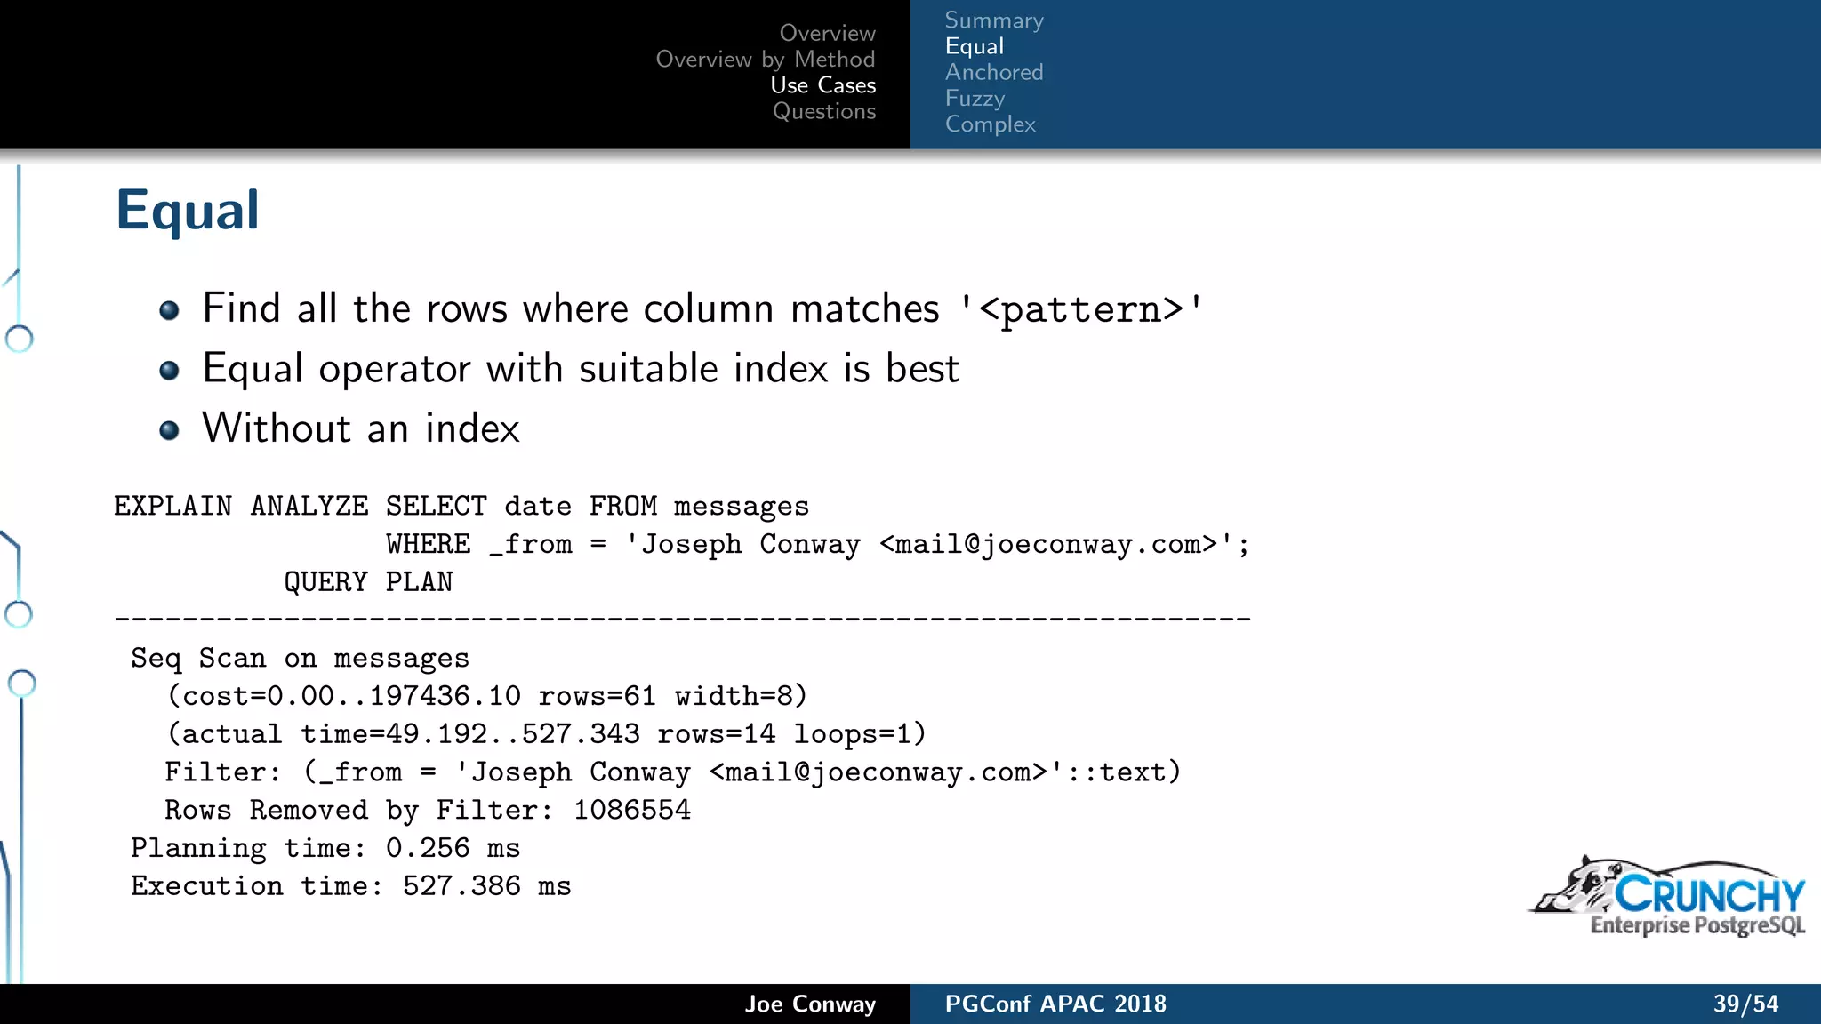The height and width of the screenshot is (1024, 1821).
Task: Click the QUERY PLAN heading
Action: (x=368, y=582)
